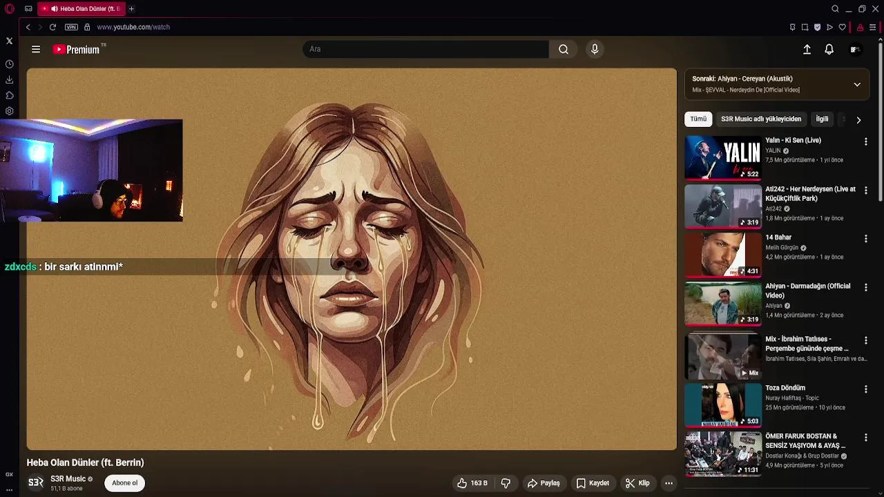Image resolution: width=884 pixels, height=497 pixels.
Task: Open options for ÖMER FARUK BOSTAN video
Action: click(x=865, y=438)
